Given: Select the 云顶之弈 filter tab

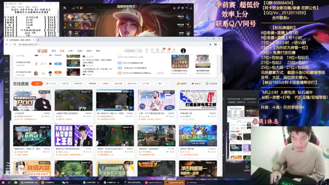Looking at the screenshot, I should [65, 83].
